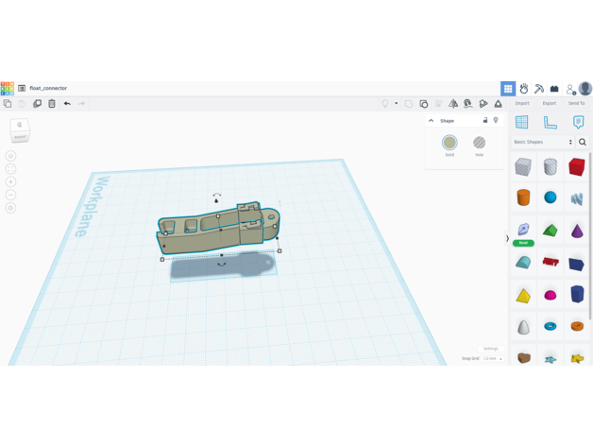Click the Zoom in button
Image resolution: width=593 pixels, height=446 pixels.
[x=10, y=181]
